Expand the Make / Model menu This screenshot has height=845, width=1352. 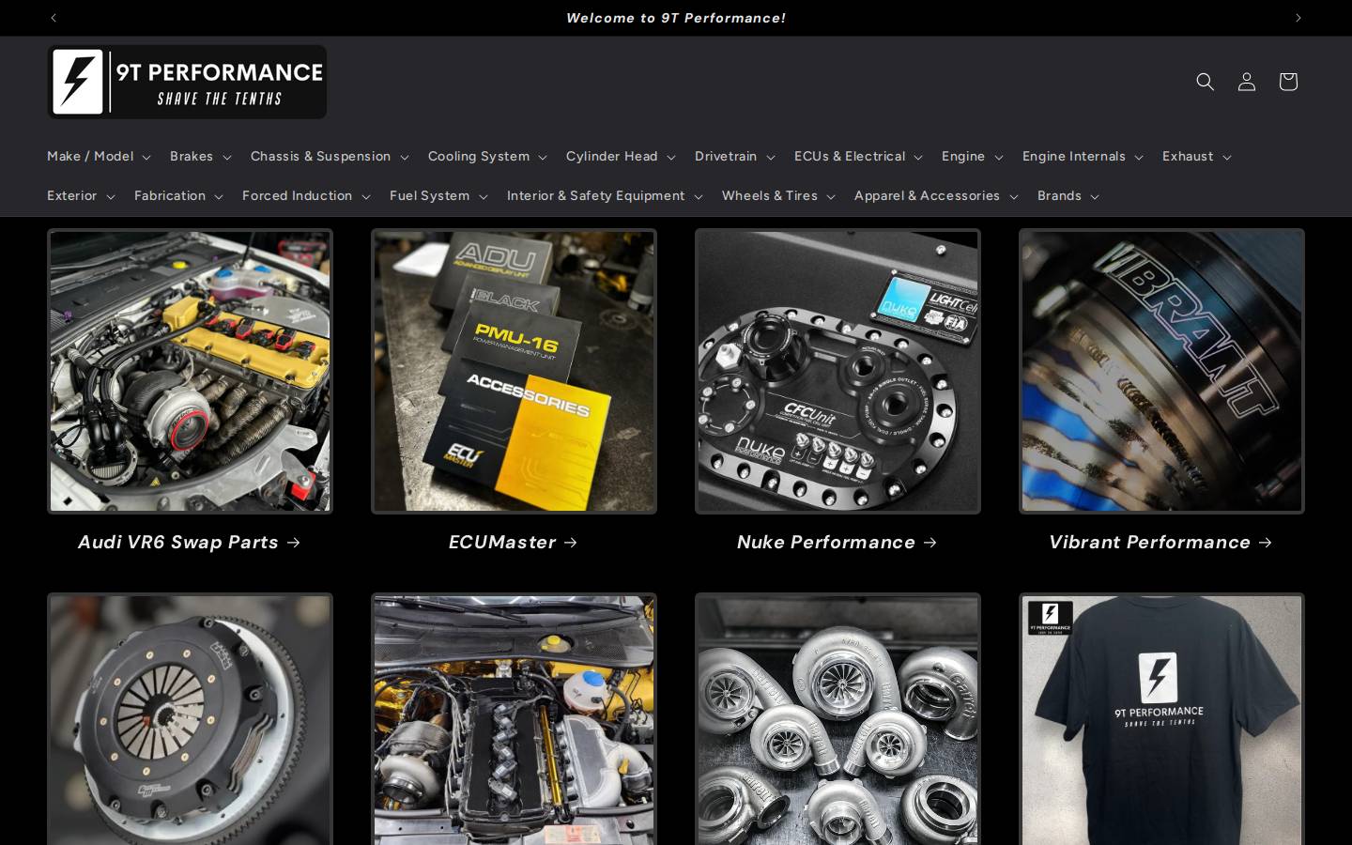[x=99, y=157]
